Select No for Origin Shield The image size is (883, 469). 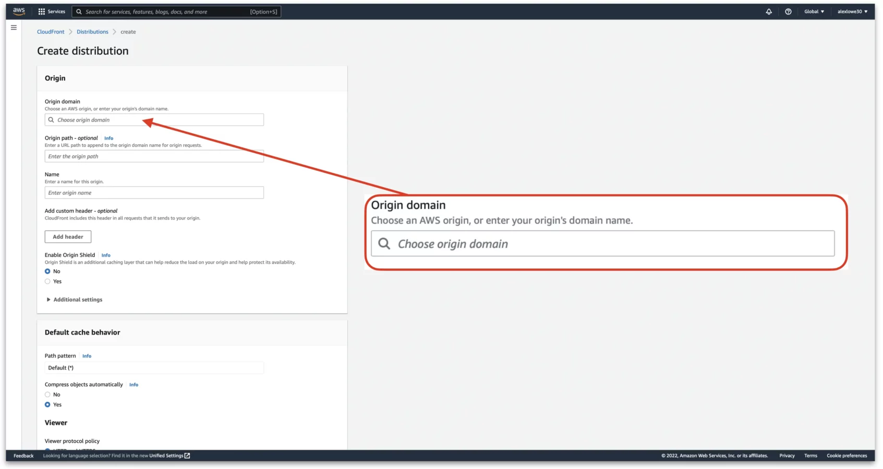click(47, 271)
